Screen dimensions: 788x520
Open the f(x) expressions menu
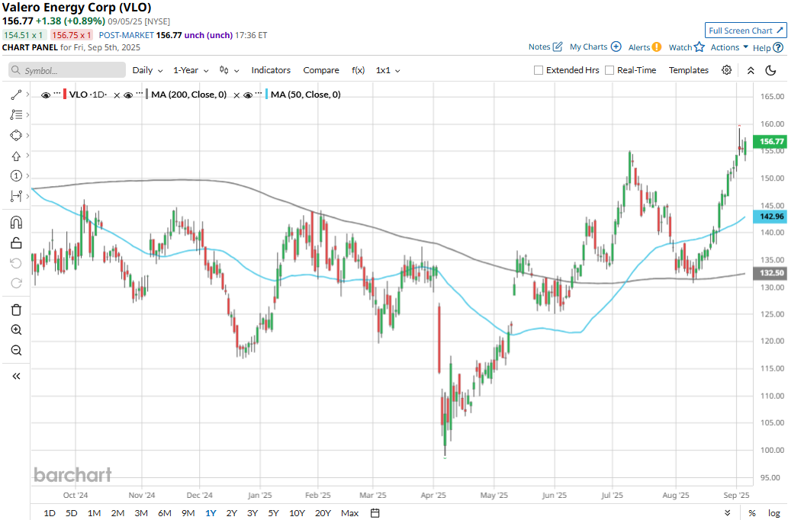pos(359,70)
